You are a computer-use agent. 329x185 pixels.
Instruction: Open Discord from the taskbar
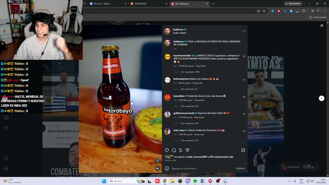188,181
